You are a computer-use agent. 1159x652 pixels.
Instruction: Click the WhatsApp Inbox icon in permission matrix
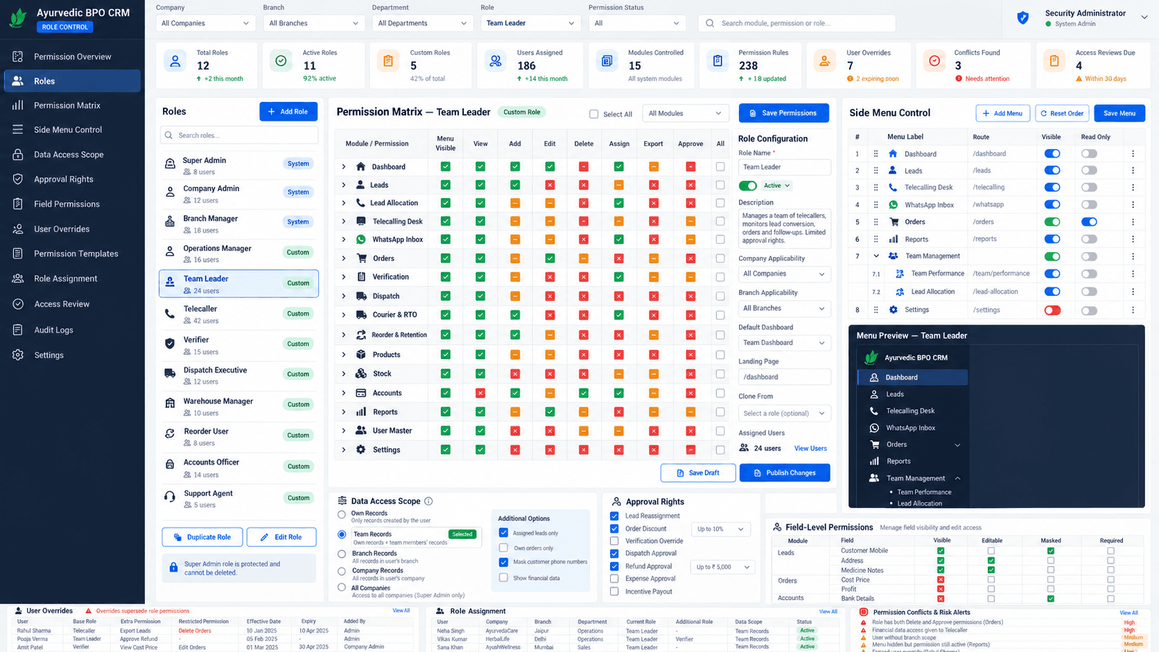(360, 239)
